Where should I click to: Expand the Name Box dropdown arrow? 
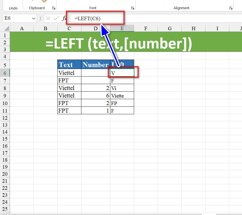click(x=34, y=19)
